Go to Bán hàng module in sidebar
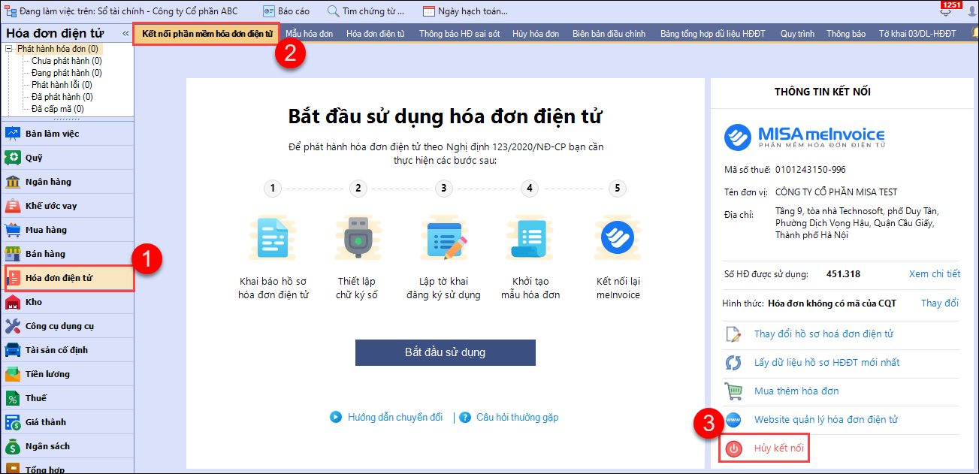The height and width of the screenshot is (474, 979). 45,254
